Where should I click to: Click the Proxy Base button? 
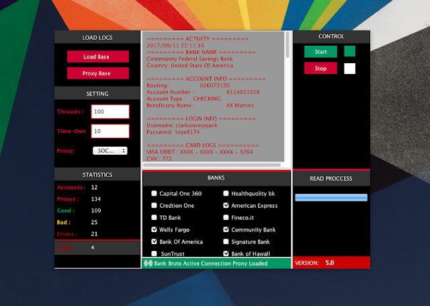98,73
